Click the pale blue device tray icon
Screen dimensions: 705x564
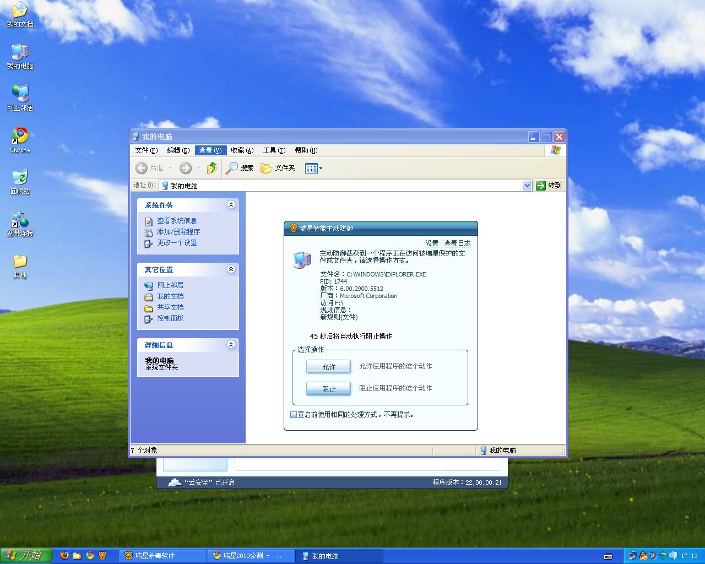click(673, 556)
